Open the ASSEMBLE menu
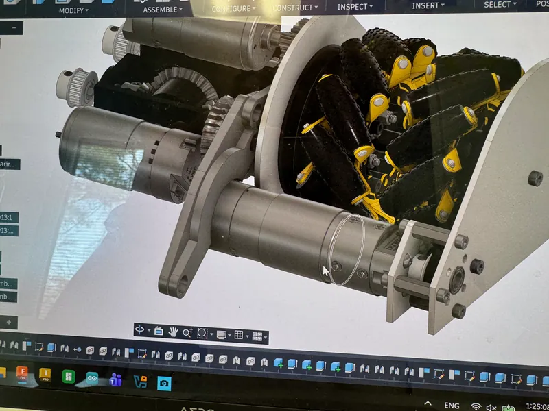This screenshot has width=549, height=411. tap(163, 10)
